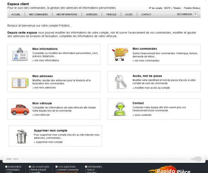Viewport: 208px width, 173px height.
Task: Click the "Mes commandes" card heading
Action: click(x=145, y=49)
